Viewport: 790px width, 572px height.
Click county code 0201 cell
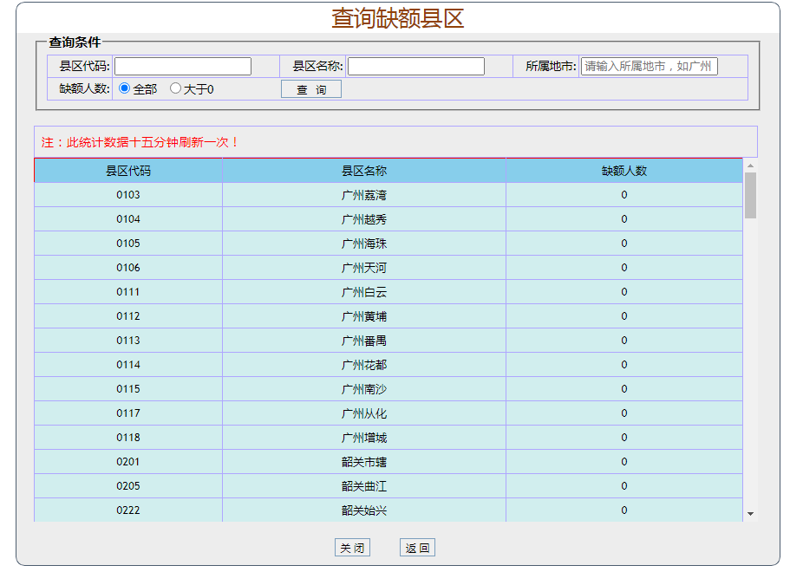click(128, 462)
